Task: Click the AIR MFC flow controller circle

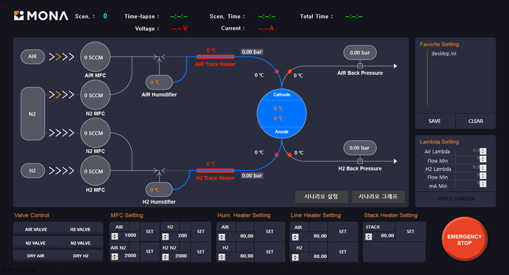Action: click(95, 57)
